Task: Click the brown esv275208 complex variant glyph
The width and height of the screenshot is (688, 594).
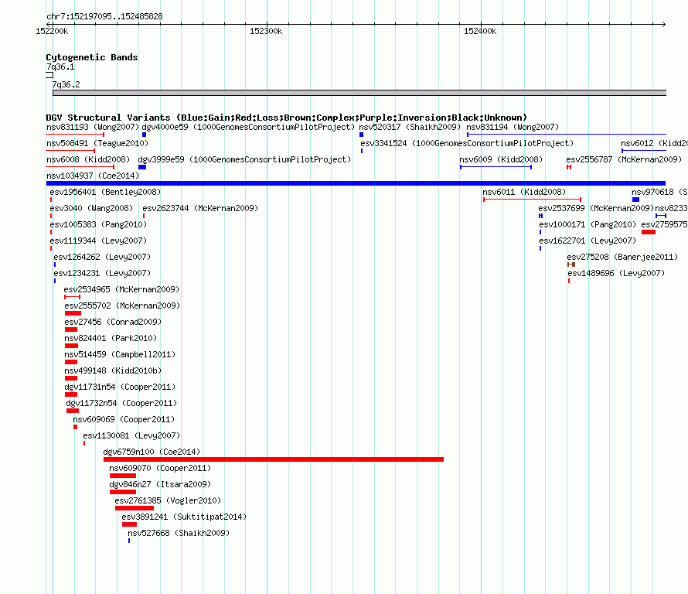Action: click(x=571, y=265)
